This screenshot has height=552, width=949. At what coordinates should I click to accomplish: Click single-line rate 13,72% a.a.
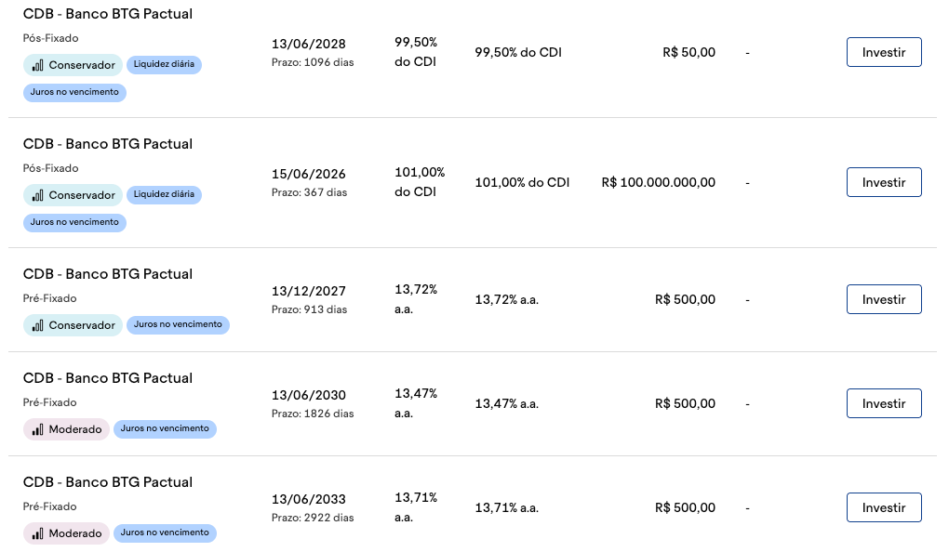coord(506,300)
